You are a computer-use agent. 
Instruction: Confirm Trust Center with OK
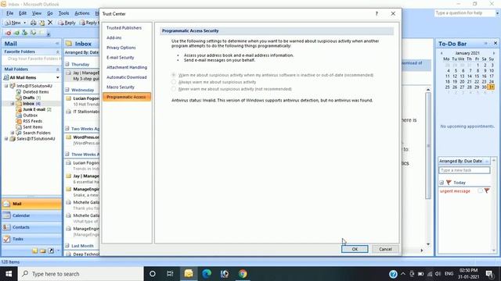[x=355, y=249]
